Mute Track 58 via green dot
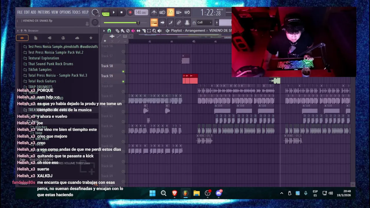Screen dimensions: 370x208 click(123, 71)
